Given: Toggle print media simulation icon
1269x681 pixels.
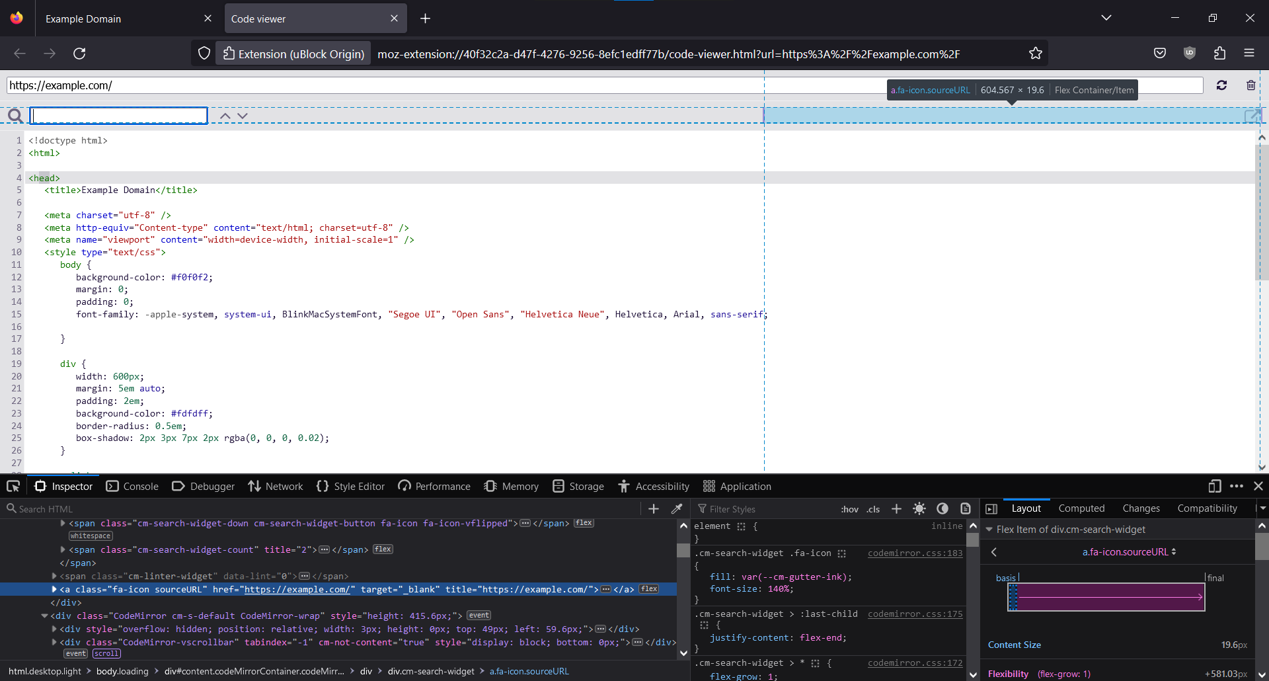Looking at the screenshot, I should coord(966,508).
